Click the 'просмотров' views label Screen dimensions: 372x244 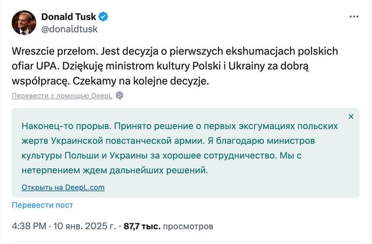coord(188,225)
